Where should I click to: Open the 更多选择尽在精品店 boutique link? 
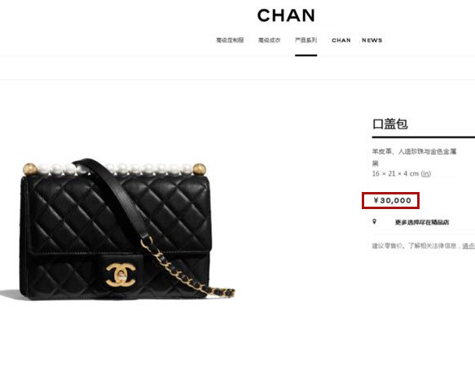422,222
